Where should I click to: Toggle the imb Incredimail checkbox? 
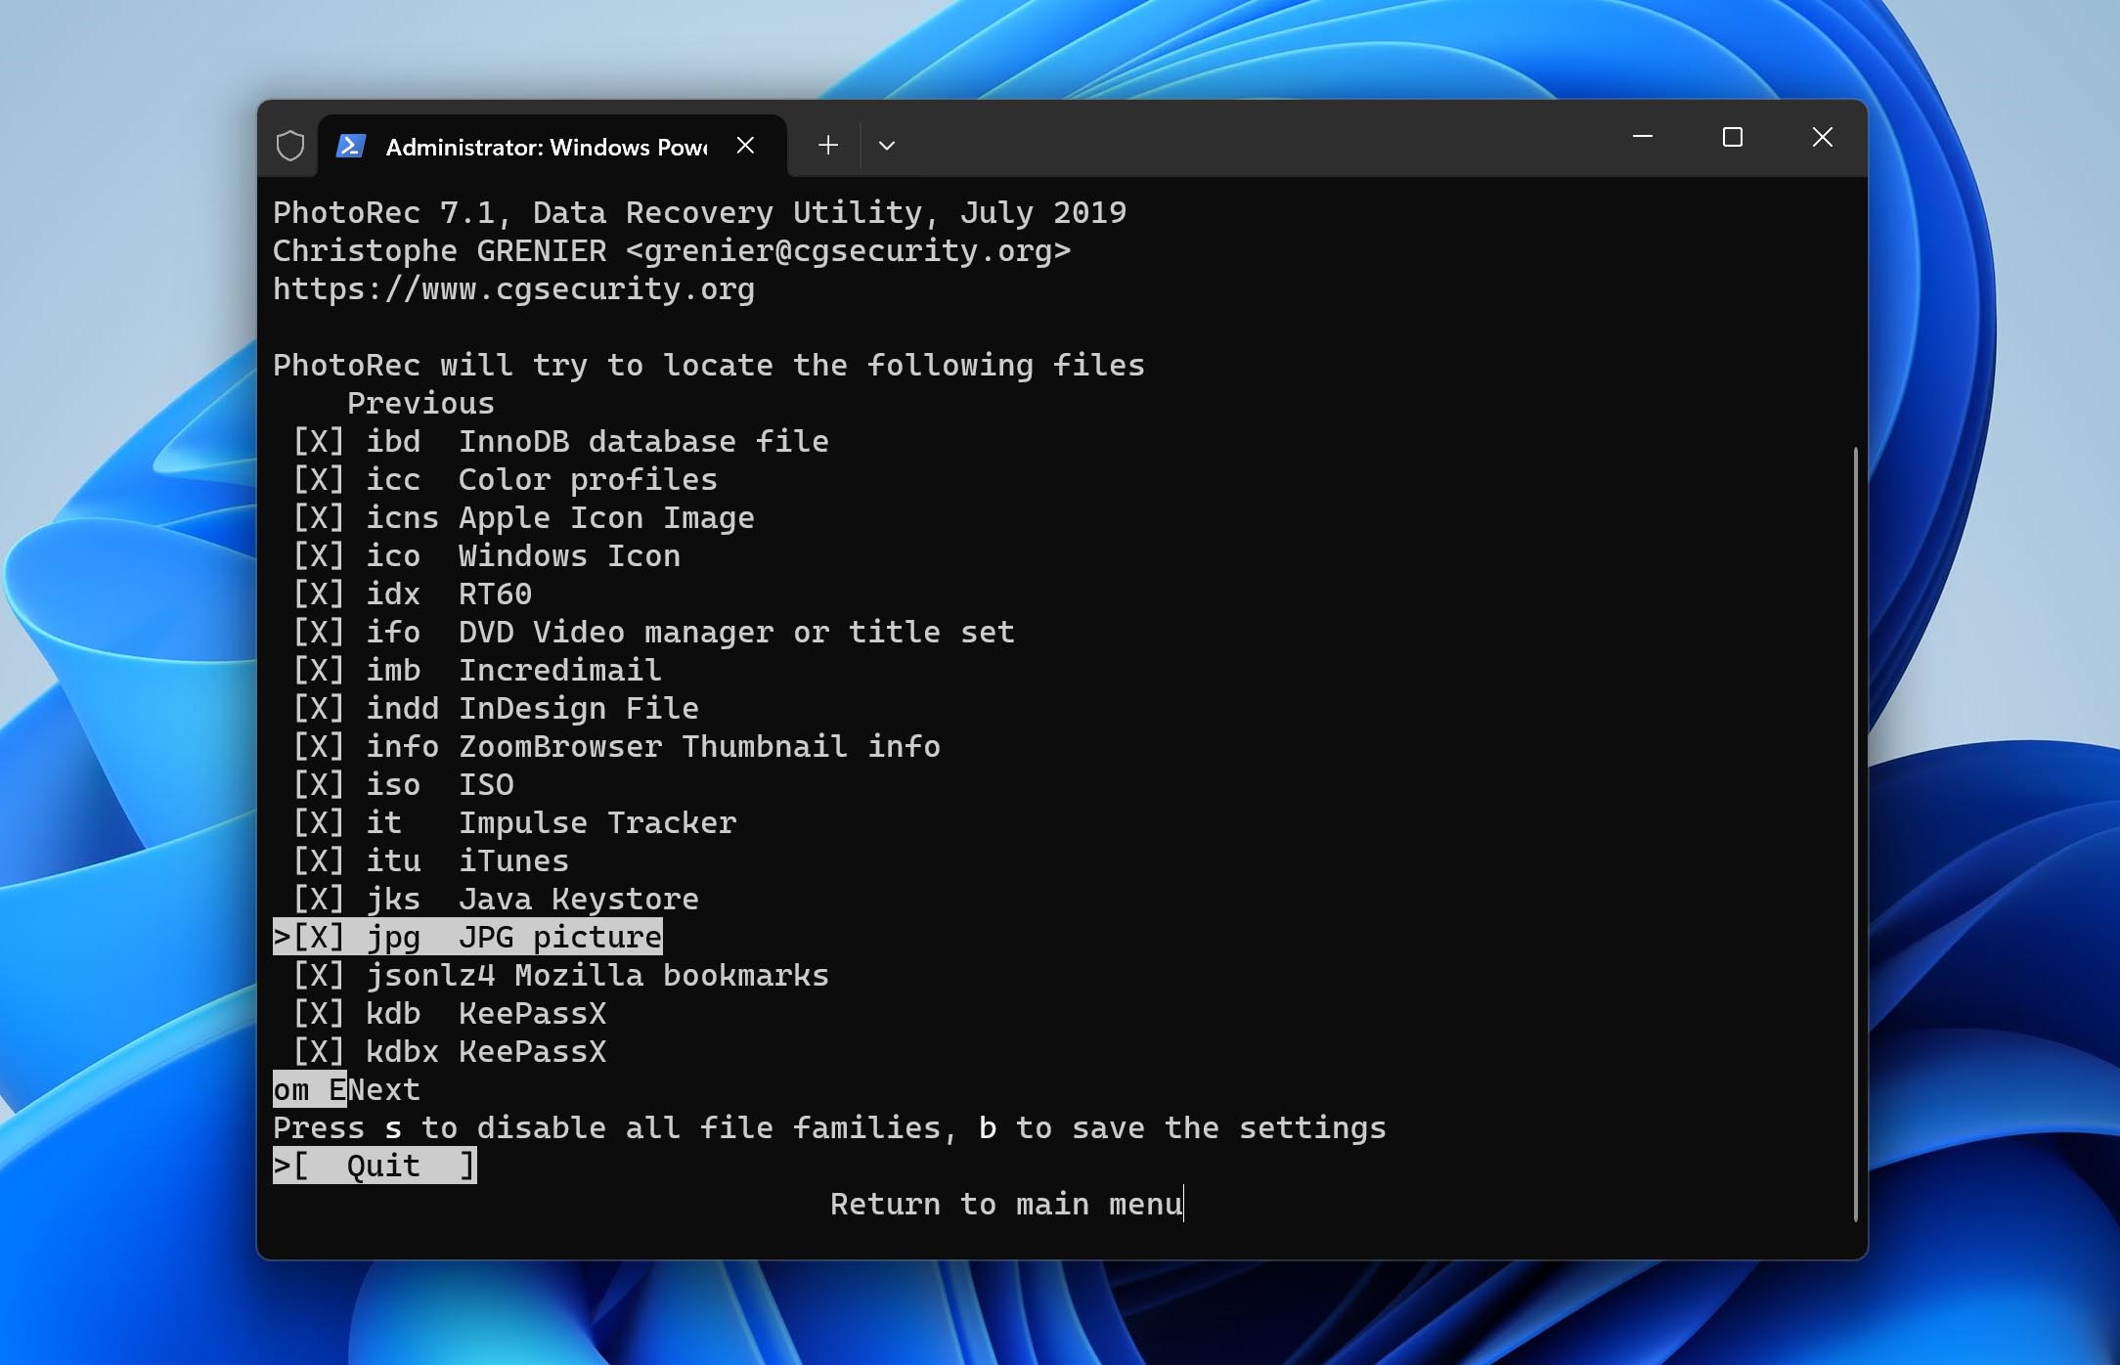tap(319, 670)
